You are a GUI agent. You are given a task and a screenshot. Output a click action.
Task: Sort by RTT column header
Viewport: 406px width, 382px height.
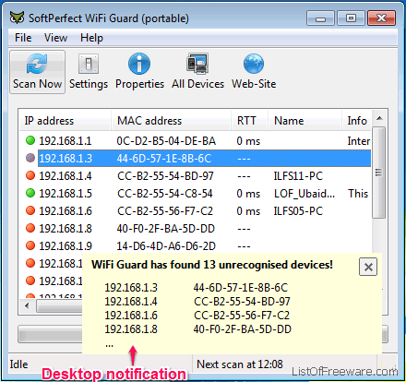[x=249, y=121]
